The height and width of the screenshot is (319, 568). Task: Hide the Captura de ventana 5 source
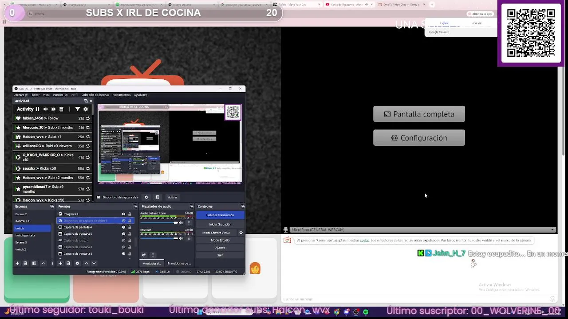click(x=123, y=234)
